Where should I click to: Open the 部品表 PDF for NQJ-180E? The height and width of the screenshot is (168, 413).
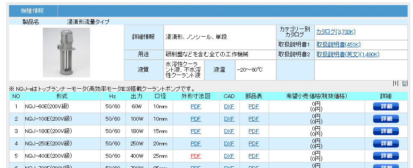[x=254, y=131]
